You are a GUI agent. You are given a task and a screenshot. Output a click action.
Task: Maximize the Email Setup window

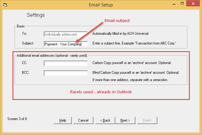(182, 3)
